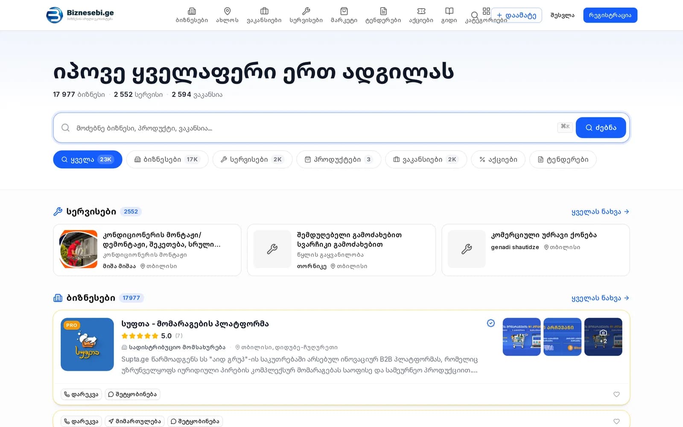Click დარეკვა button on the bottom card
The height and width of the screenshot is (427, 683).
point(81,421)
